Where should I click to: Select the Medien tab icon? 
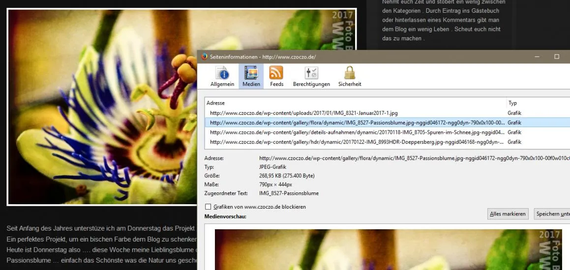click(251, 73)
